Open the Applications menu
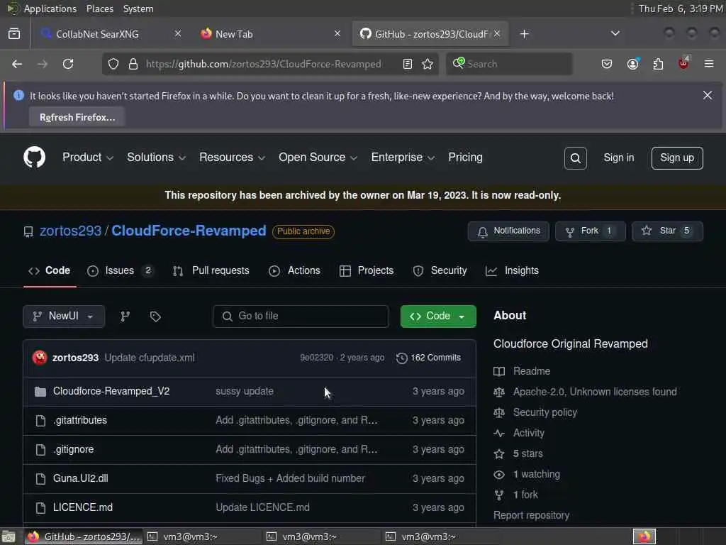Screen dimensions: 726x545 [x=50, y=9]
